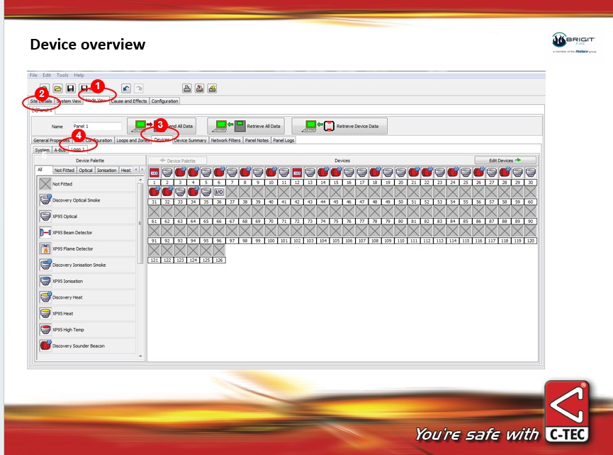Screen dimensions: 613x455
Task: Select the I/O device at address 36
Action: coord(219,192)
